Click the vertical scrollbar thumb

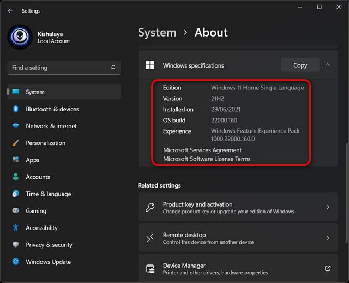coord(347,193)
